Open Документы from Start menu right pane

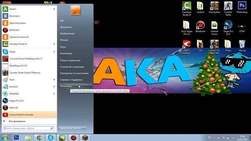point(66,27)
